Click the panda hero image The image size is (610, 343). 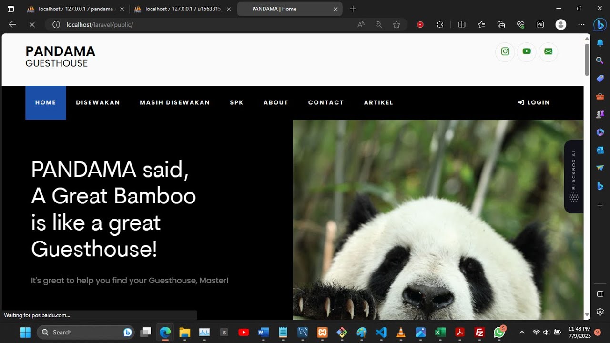438,219
